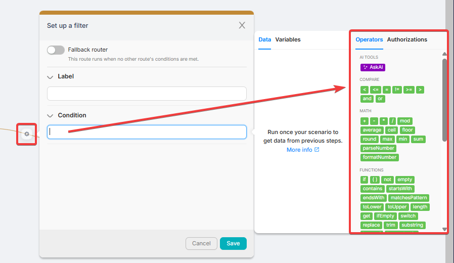Click the filter gear icon on route
Image resolution: width=454 pixels, height=263 pixels.
click(x=27, y=134)
